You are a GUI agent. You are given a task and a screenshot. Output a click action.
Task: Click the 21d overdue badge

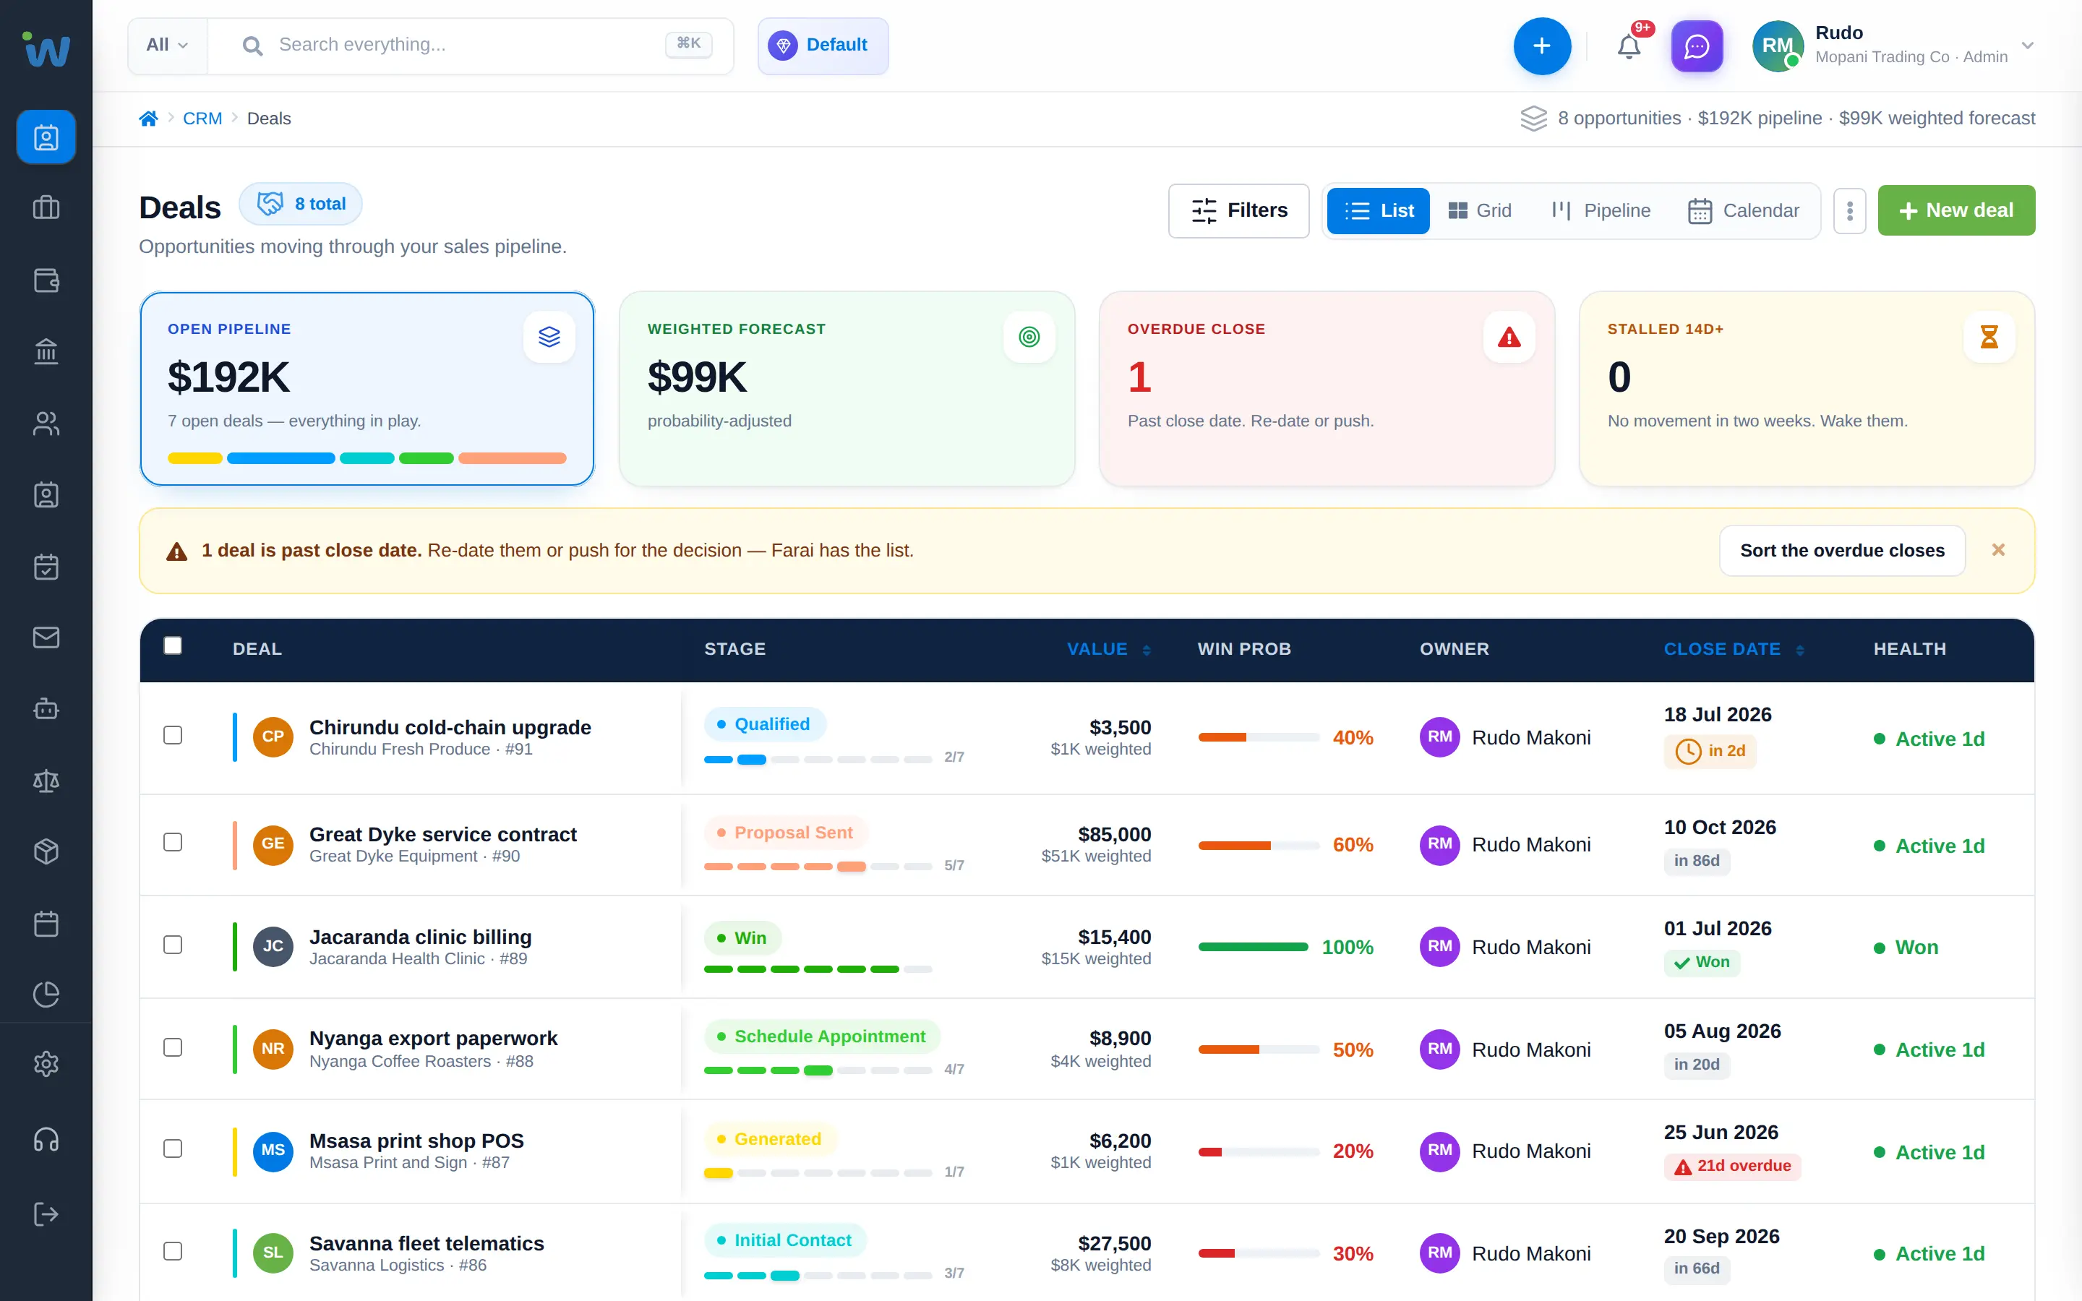[1732, 1167]
